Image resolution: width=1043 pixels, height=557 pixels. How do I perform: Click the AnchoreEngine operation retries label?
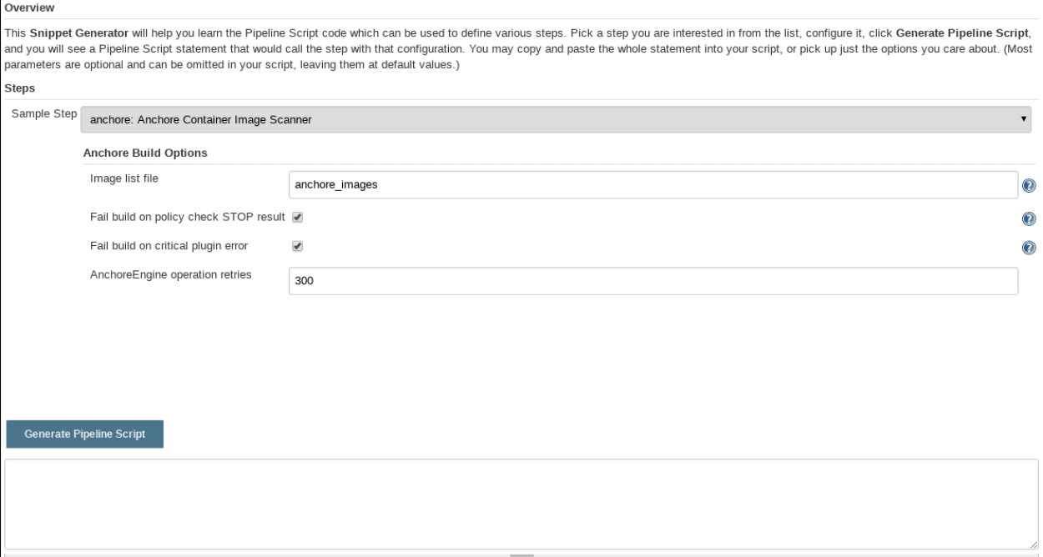click(171, 273)
